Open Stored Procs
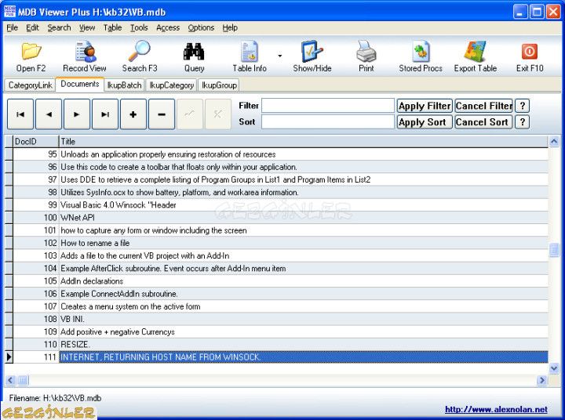This screenshot has height=420, width=565. coord(421,56)
